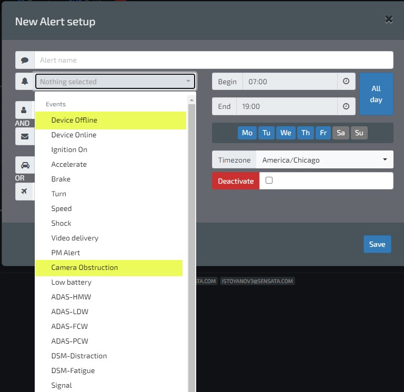Choose Camera Obstruction event option
The height and width of the screenshot is (392, 404).
point(84,267)
